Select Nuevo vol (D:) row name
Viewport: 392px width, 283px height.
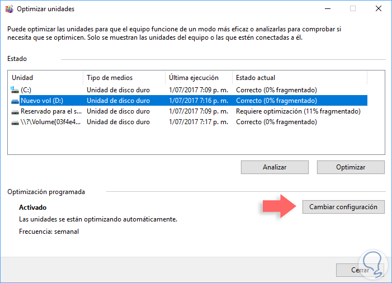[x=42, y=101]
